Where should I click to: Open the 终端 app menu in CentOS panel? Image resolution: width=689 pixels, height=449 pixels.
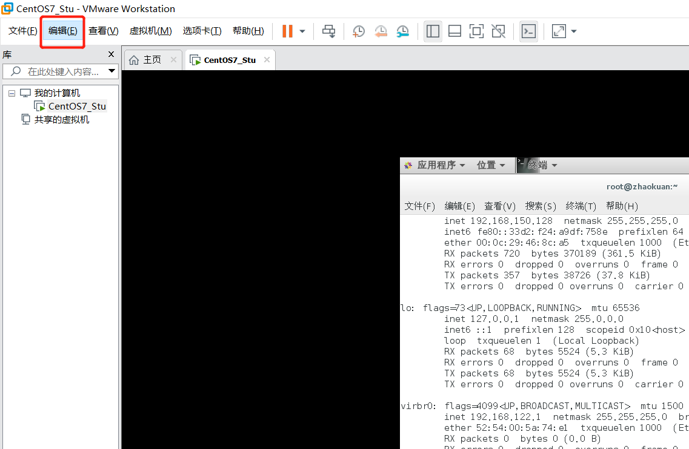click(542, 165)
